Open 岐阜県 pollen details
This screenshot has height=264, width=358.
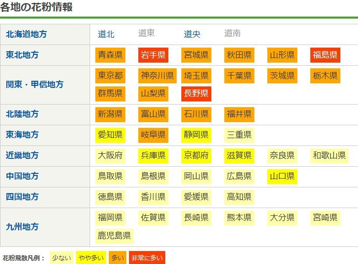tap(153, 135)
